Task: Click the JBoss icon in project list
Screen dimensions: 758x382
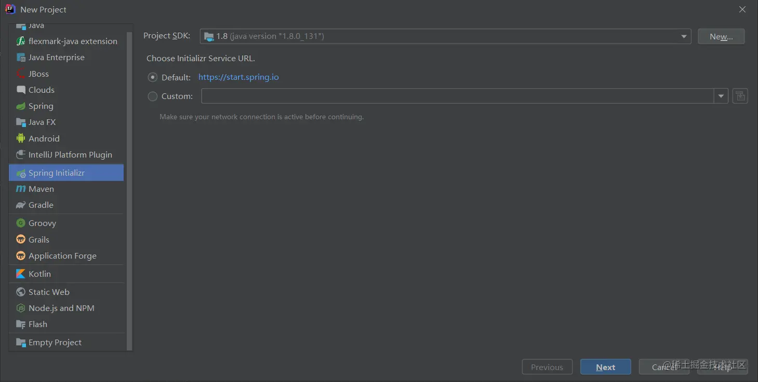Action: coord(21,74)
